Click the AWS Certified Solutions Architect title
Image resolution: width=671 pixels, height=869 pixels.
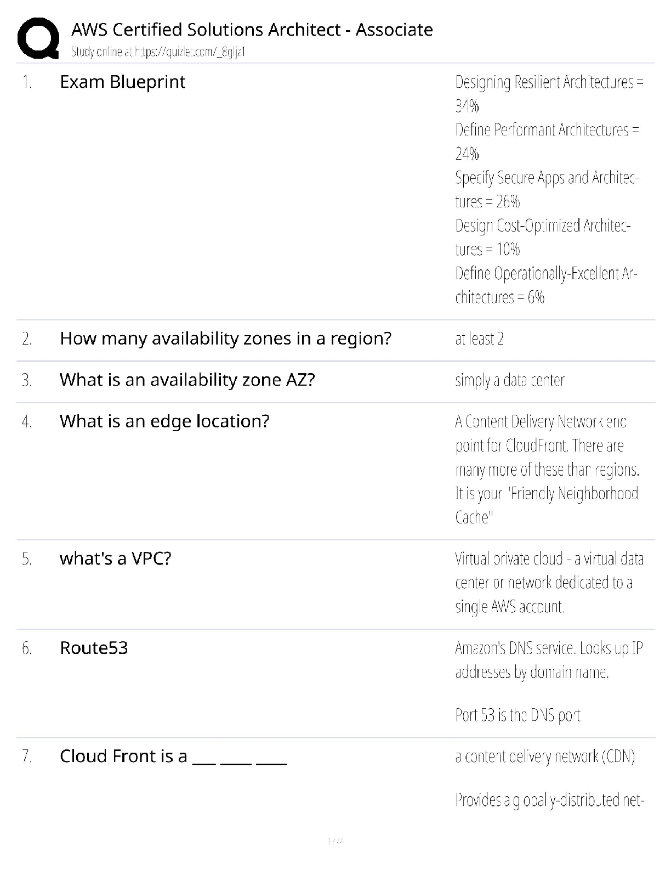pyautogui.click(x=252, y=30)
